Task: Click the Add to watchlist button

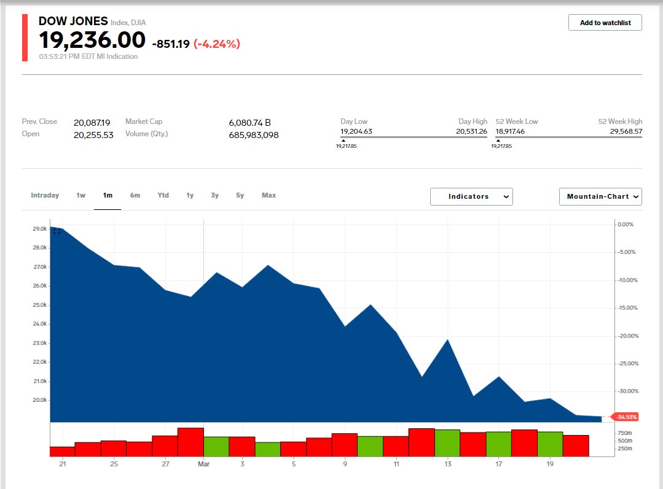Action: pyautogui.click(x=605, y=23)
